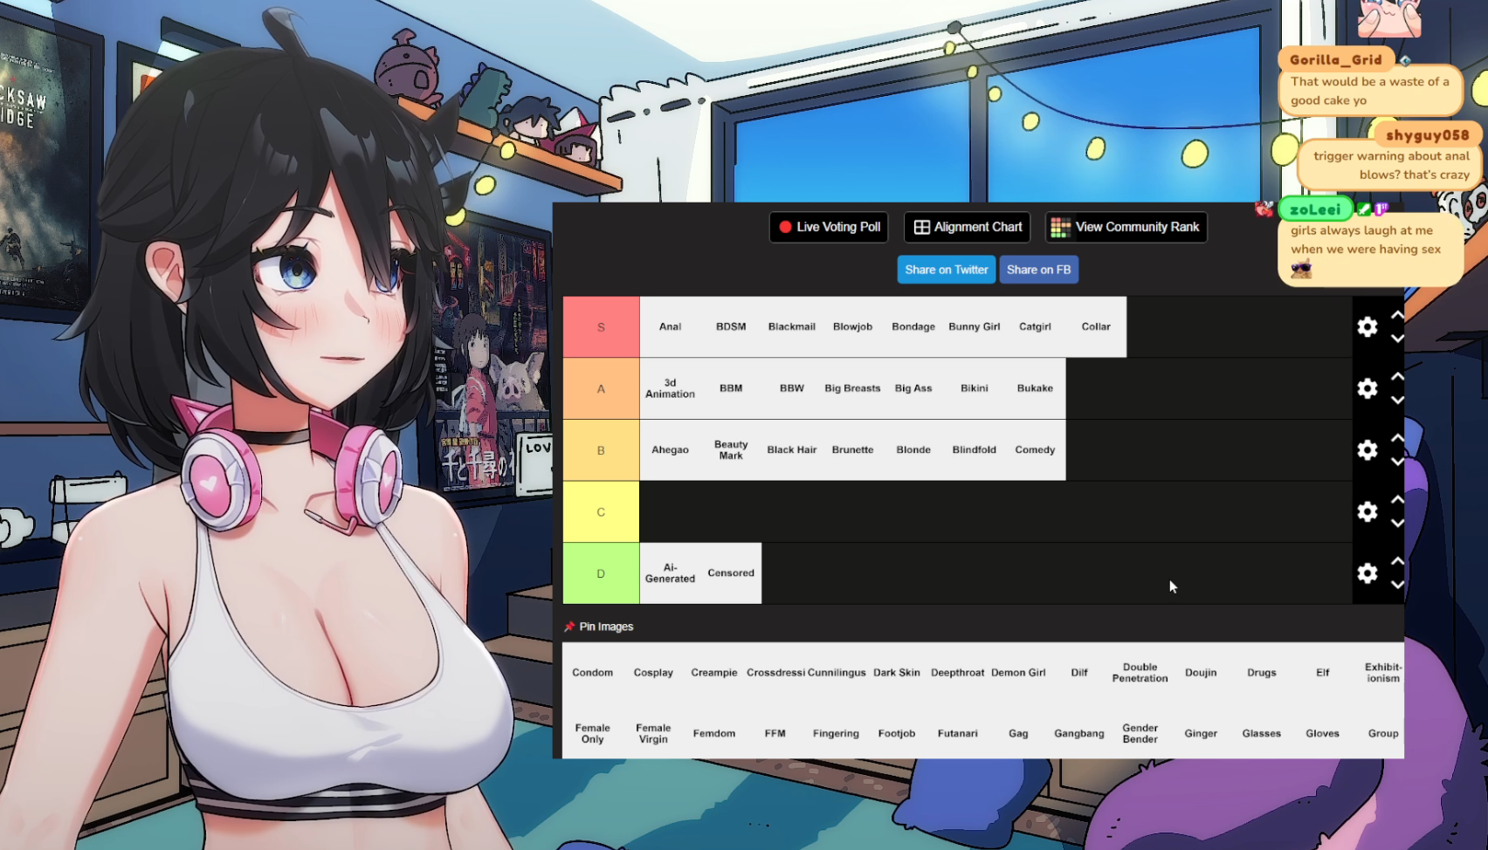Share the tier list on Twitter
The width and height of the screenshot is (1488, 850).
[947, 270]
